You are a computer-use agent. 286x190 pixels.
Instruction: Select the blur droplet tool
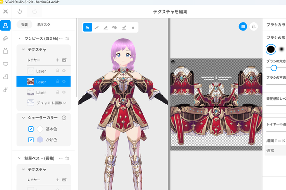133,28
